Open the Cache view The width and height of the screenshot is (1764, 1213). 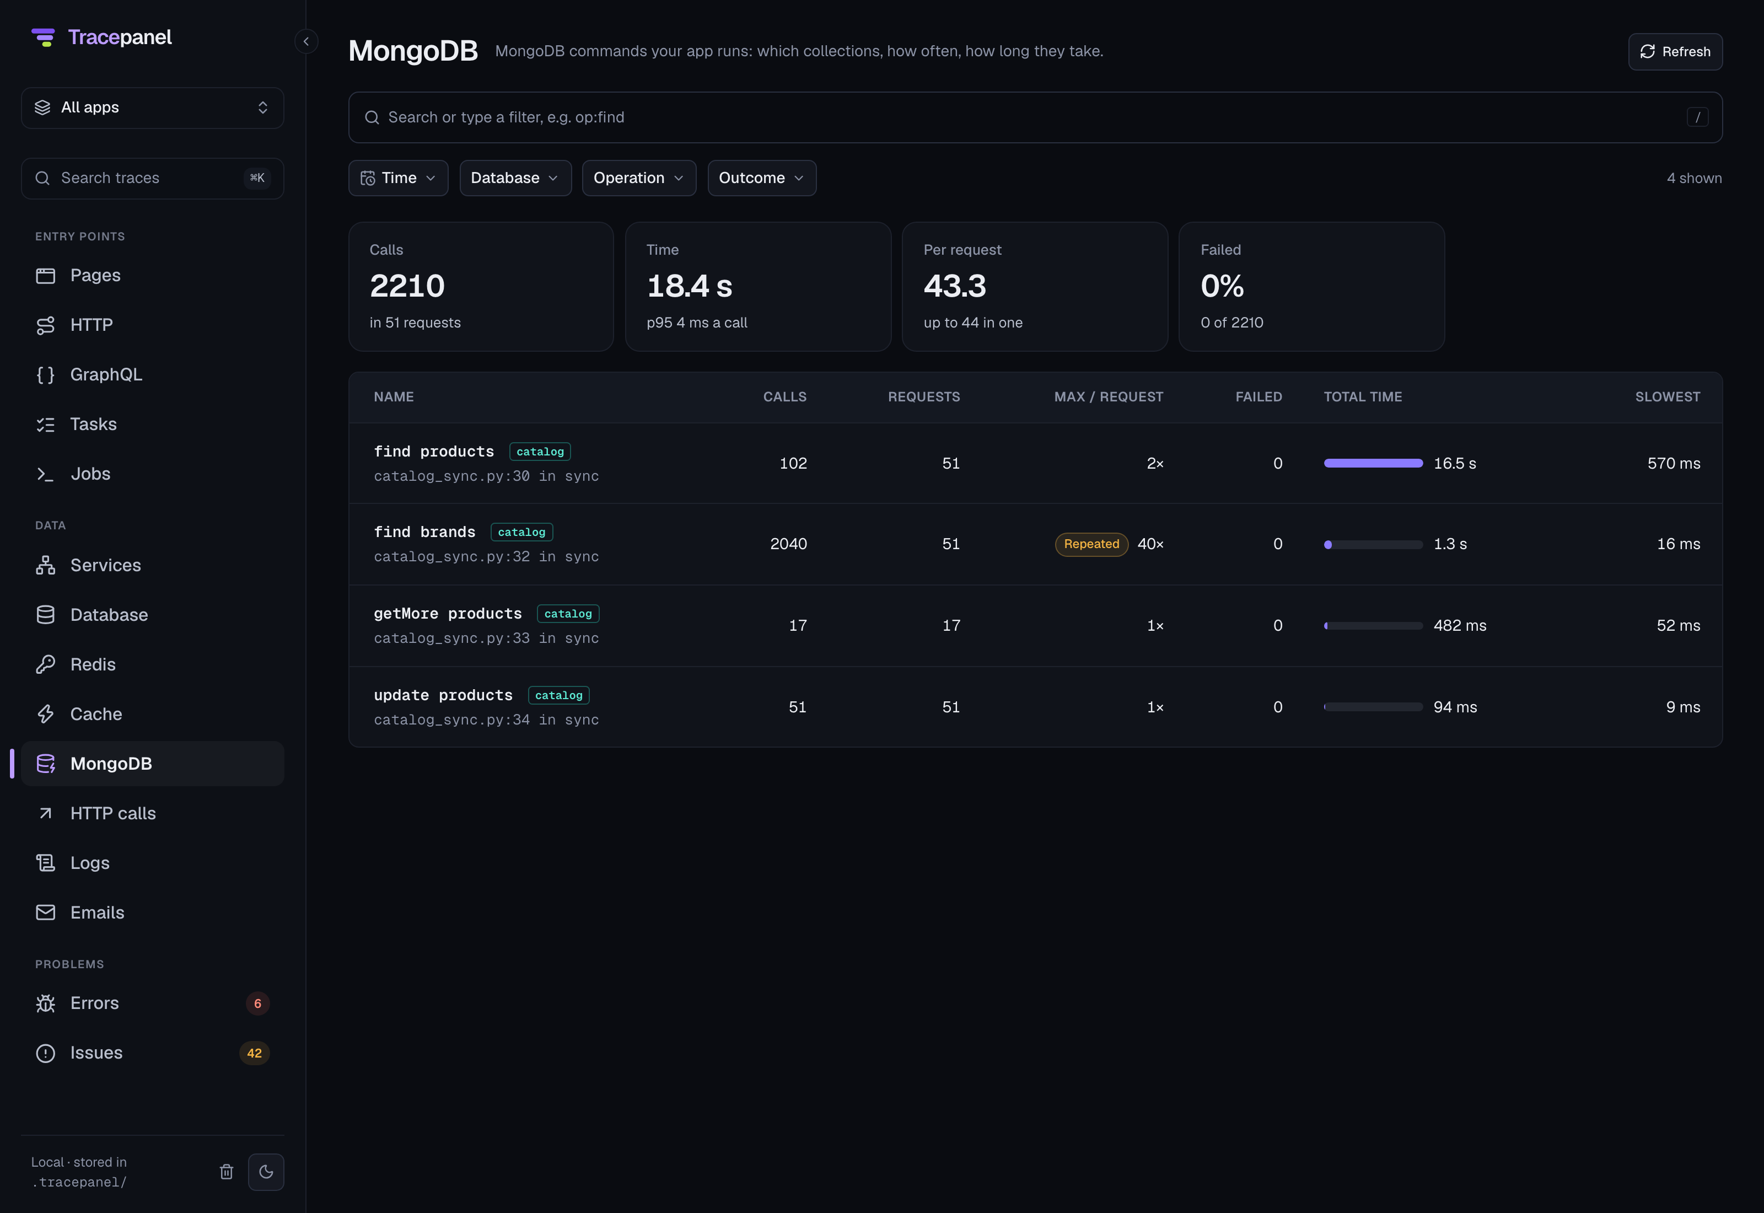pos(153,715)
